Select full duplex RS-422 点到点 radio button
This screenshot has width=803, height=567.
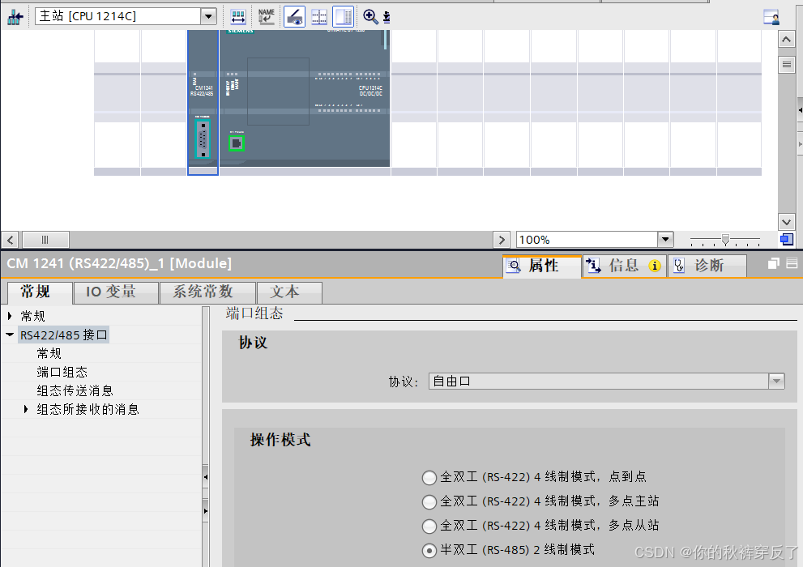click(429, 477)
